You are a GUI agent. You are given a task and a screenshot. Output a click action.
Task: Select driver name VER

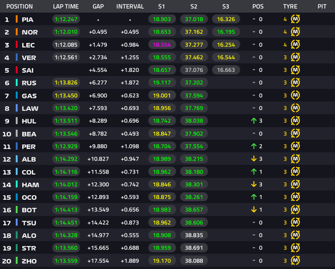coord(29,57)
